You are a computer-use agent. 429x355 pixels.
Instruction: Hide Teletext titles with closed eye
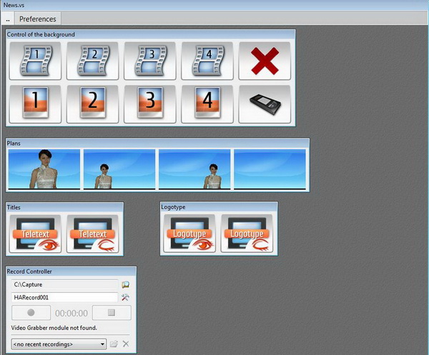92,234
